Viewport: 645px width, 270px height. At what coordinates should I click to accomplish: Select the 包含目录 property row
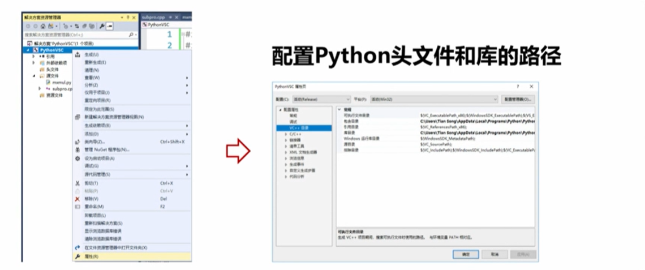(x=436, y=122)
